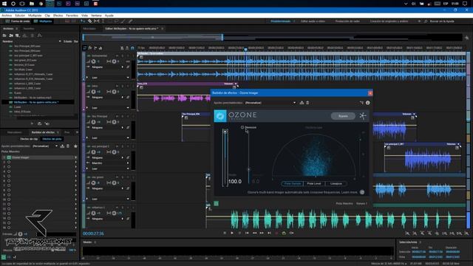
Task: Select the Slip tool in toolbar
Action: coord(97,21)
